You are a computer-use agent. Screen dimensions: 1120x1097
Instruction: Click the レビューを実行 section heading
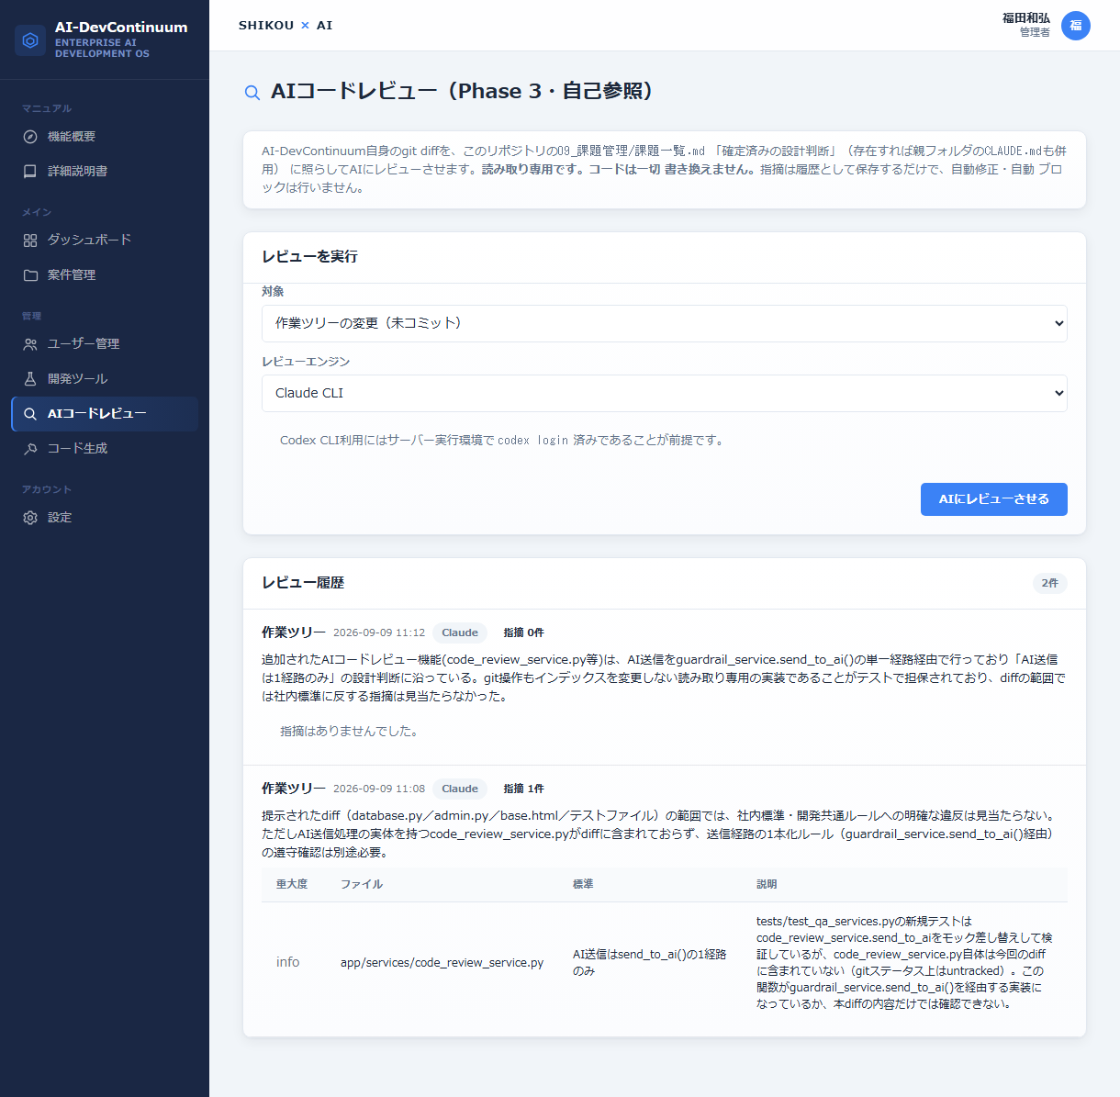(309, 257)
